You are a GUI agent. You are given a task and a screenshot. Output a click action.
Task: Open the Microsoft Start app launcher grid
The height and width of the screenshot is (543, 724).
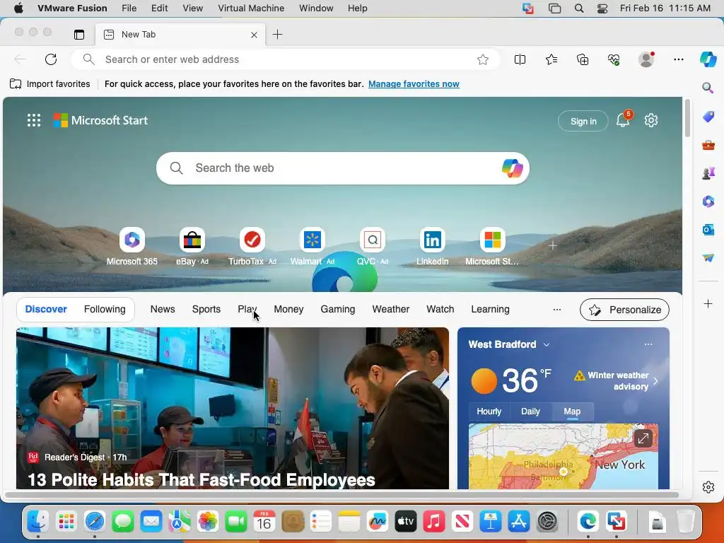[x=34, y=120]
